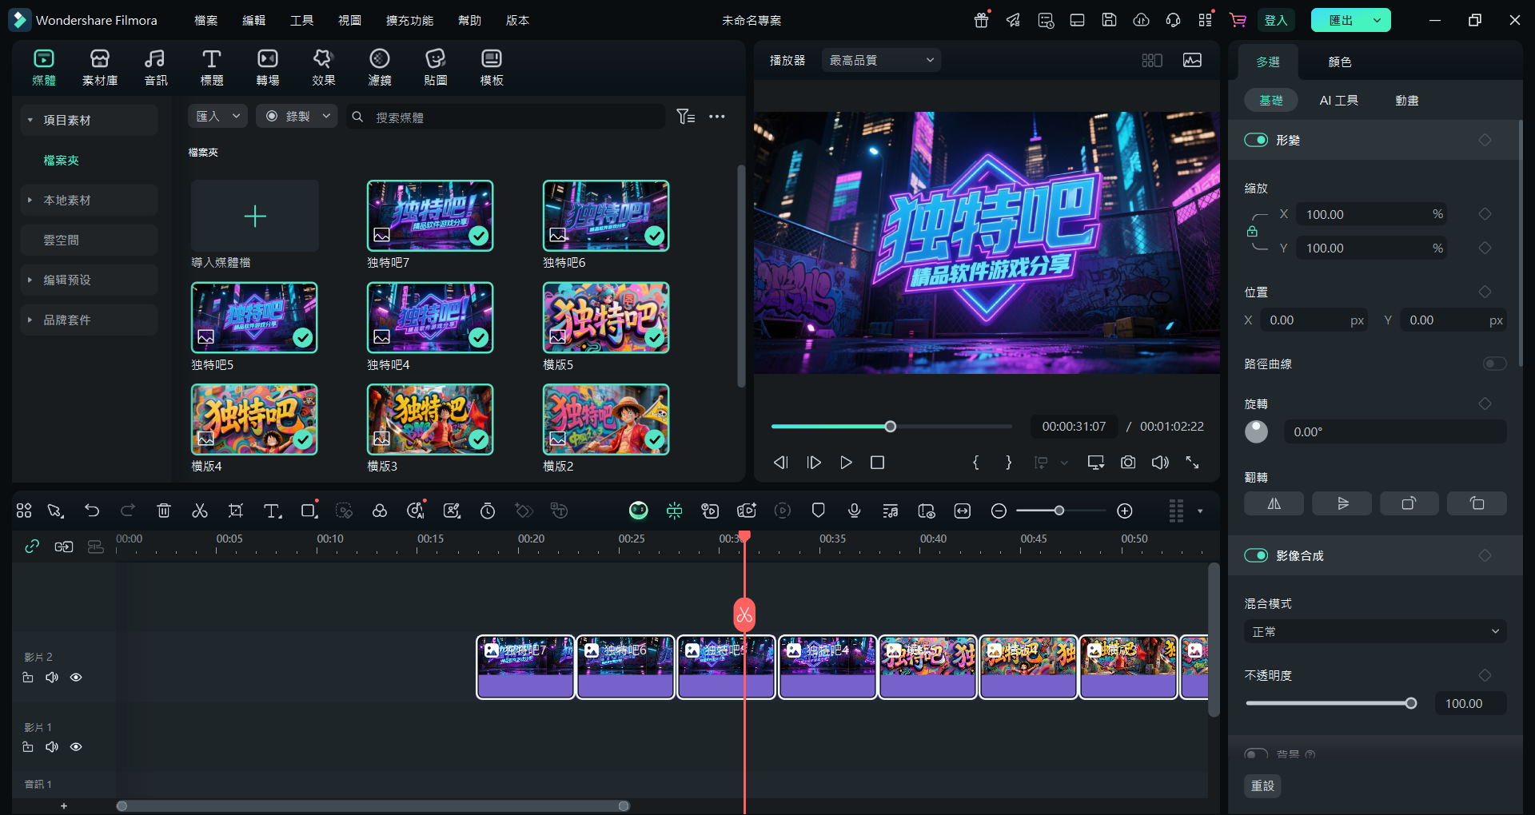Switch to the 顏色 tab
The width and height of the screenshot is (1535, 815).
point(1339,62)
